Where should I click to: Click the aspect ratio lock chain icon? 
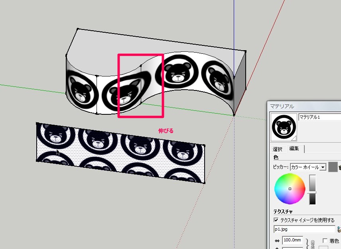pos(313,244)
